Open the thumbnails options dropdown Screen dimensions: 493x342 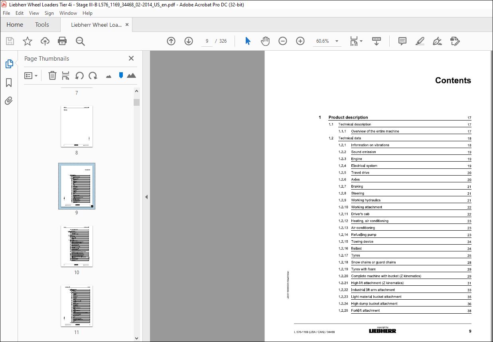pyautogui.click(x=31, y=75)
